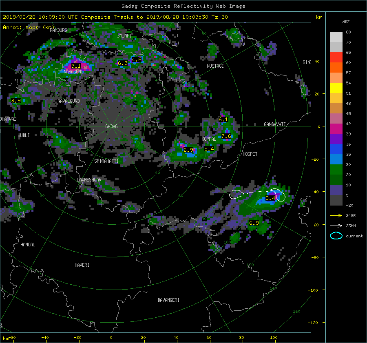This screenshot has height=343, width=367.
Task: Click the LAXMESHWAR city label
Action: [89, 180]
